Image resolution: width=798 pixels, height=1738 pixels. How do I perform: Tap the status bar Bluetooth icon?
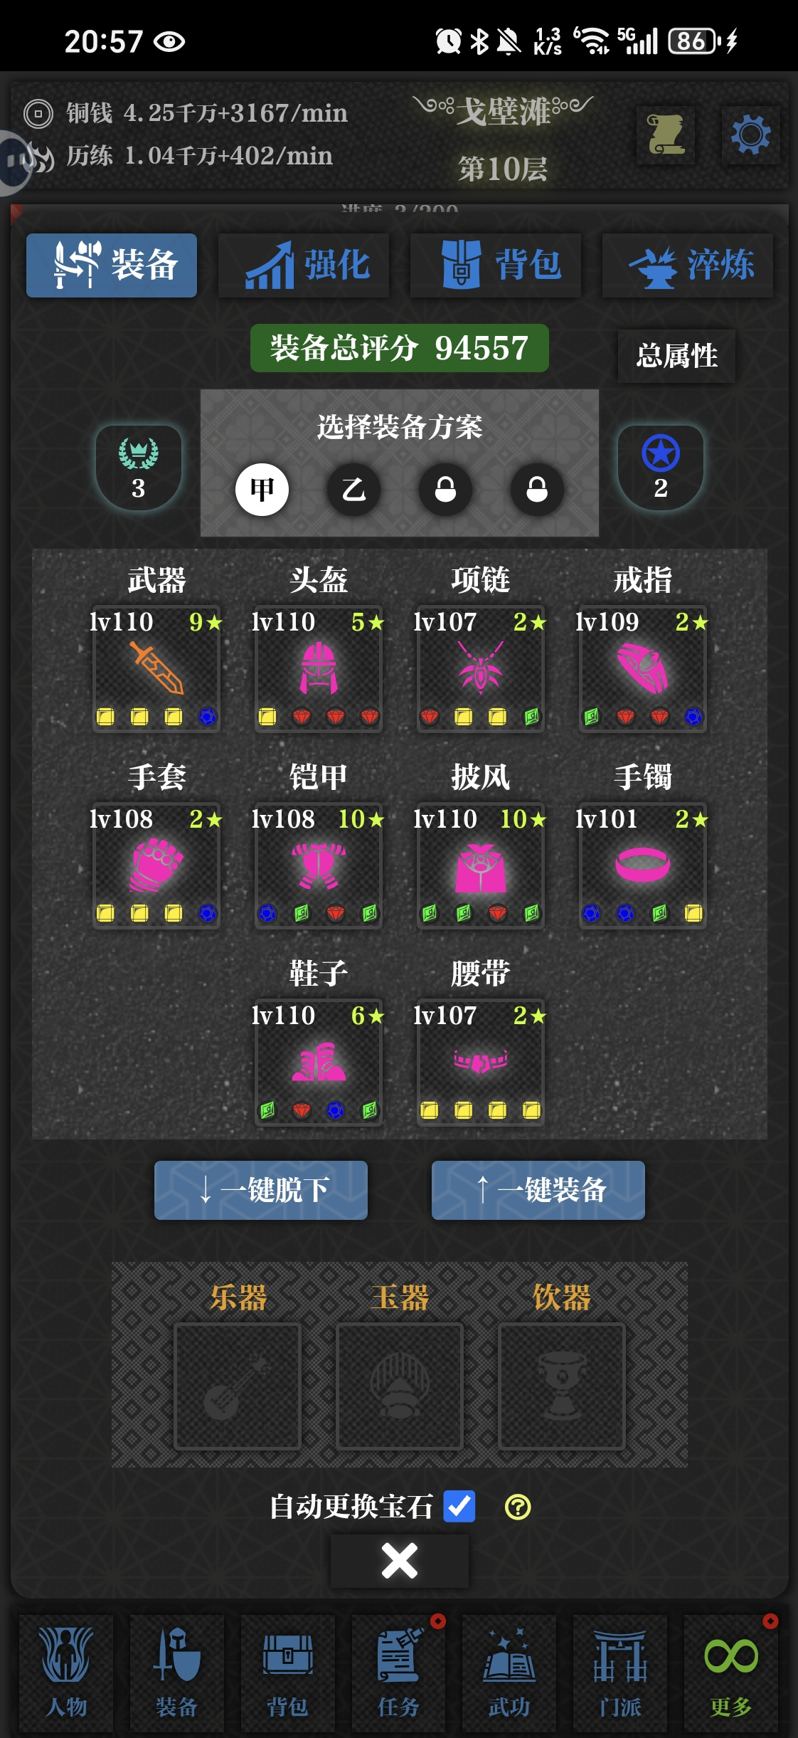479,41
